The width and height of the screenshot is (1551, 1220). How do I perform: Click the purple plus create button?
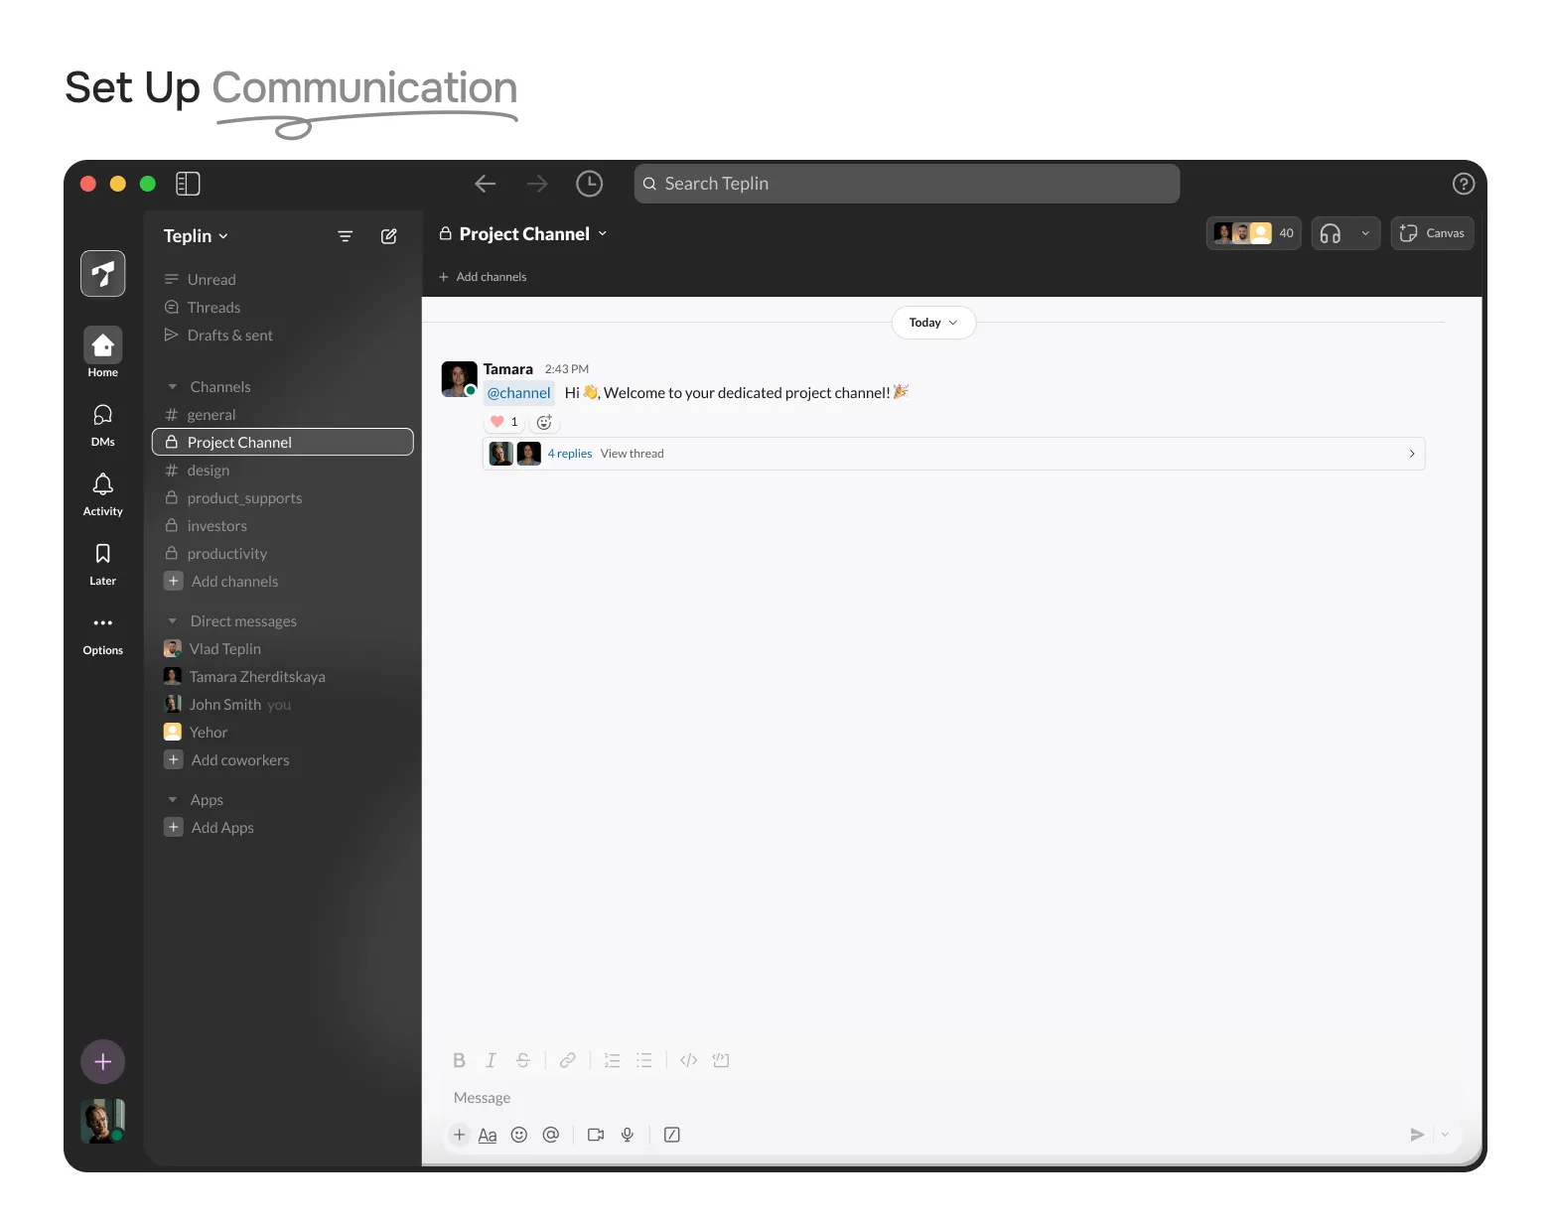coord(103,1062)
